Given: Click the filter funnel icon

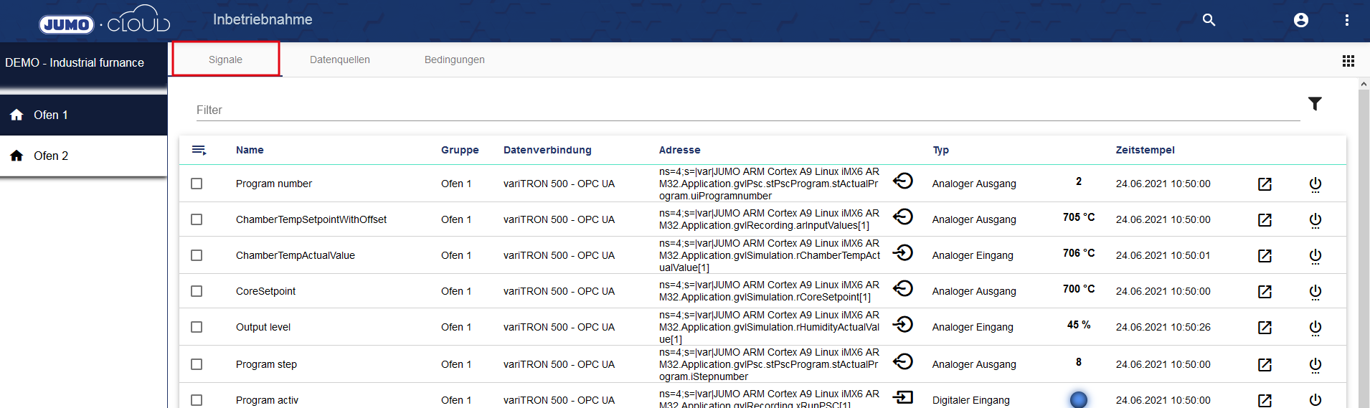Looking at the screenshot, I should point(1314,104).
